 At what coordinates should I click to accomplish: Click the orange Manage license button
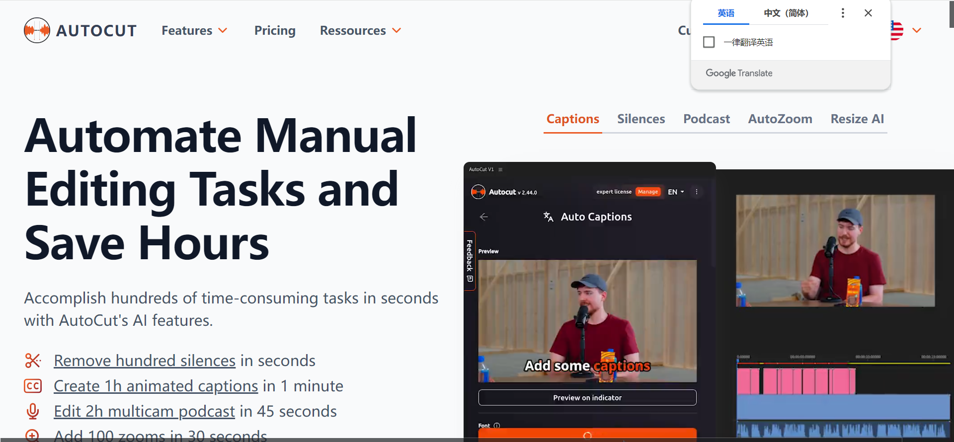click(648, 192)
